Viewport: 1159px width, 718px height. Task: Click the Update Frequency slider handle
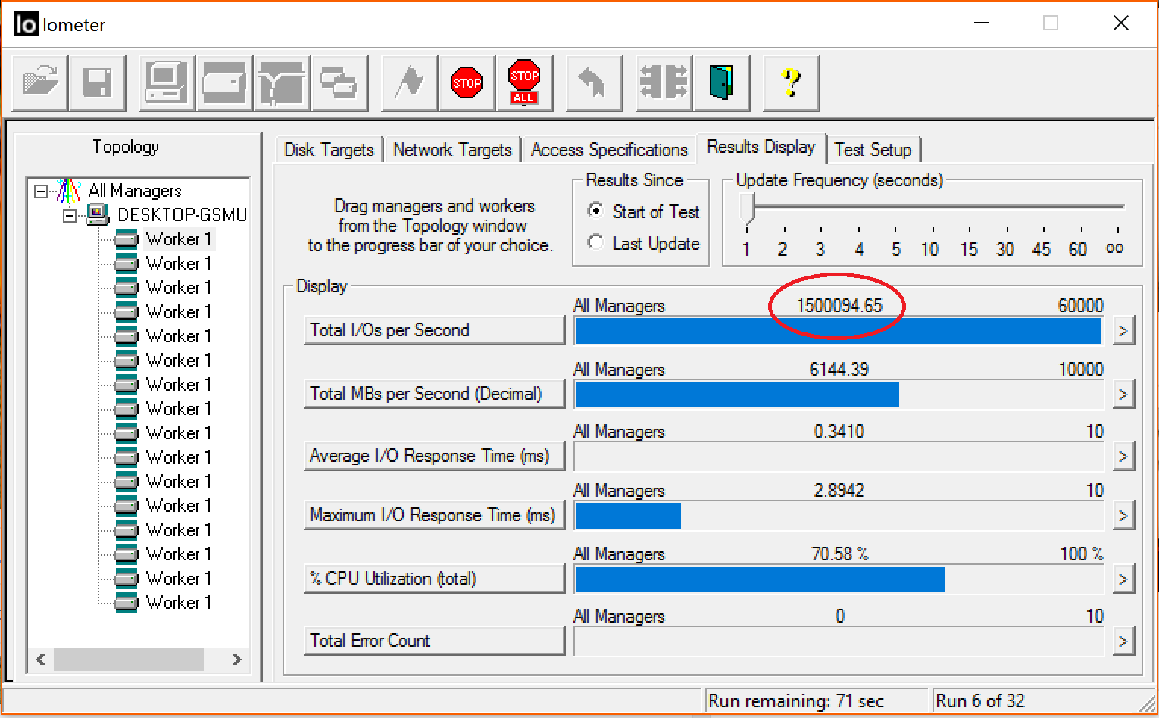pyautogui.click(x=748, y=208)
